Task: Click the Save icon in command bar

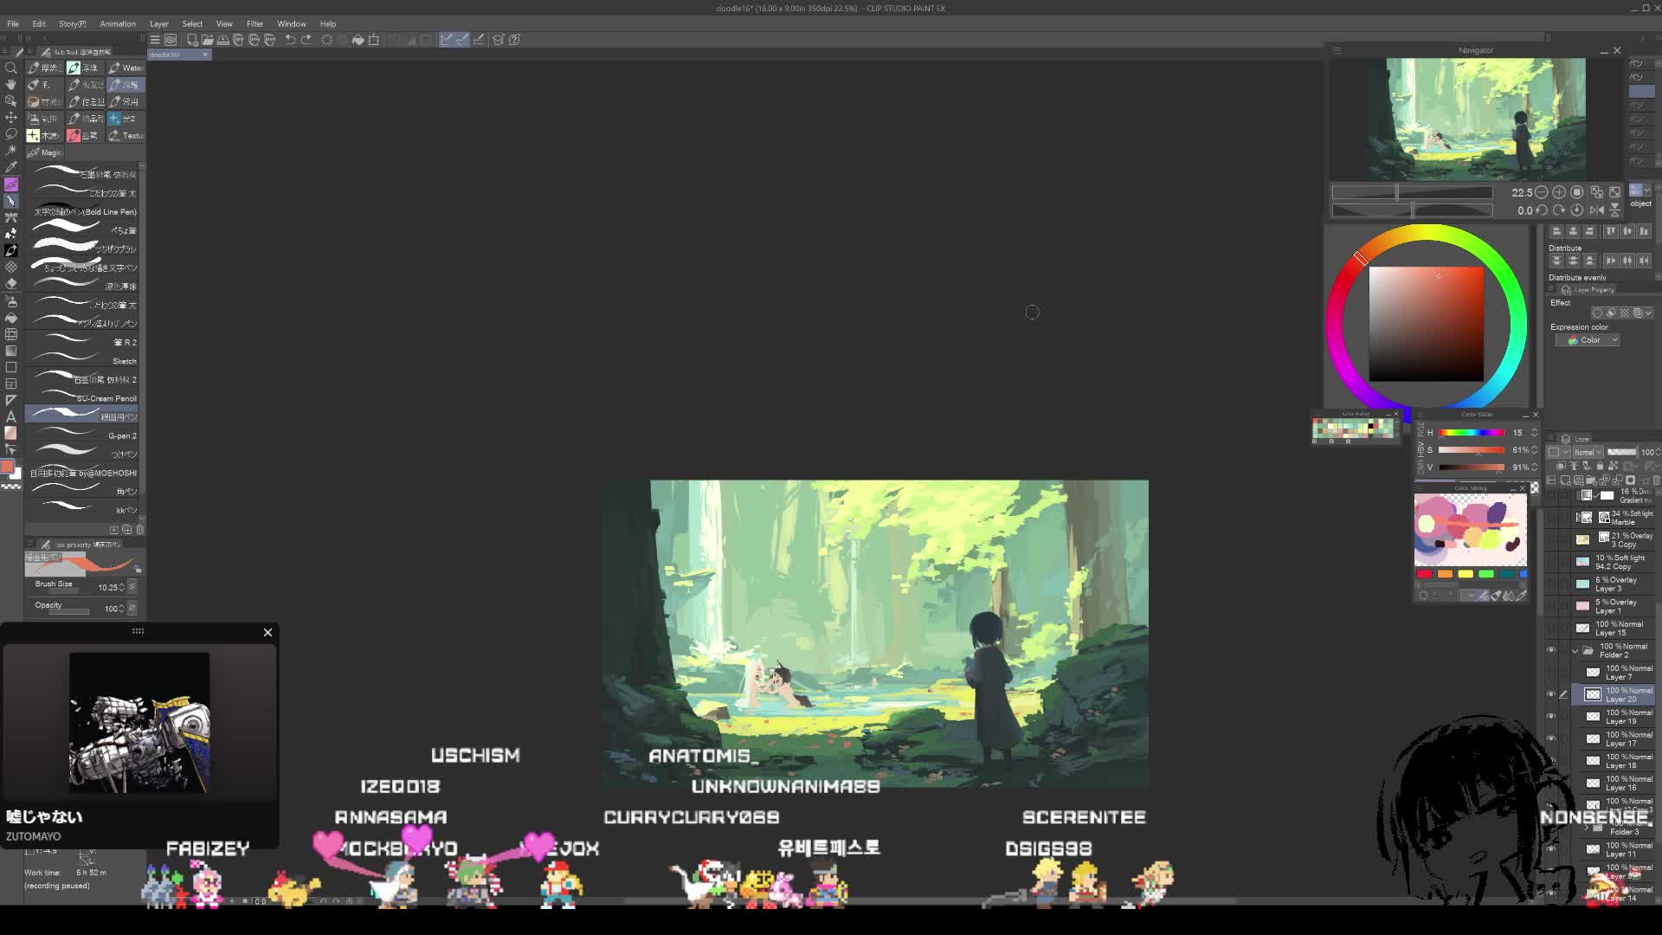Action: (x=223, y=40)
